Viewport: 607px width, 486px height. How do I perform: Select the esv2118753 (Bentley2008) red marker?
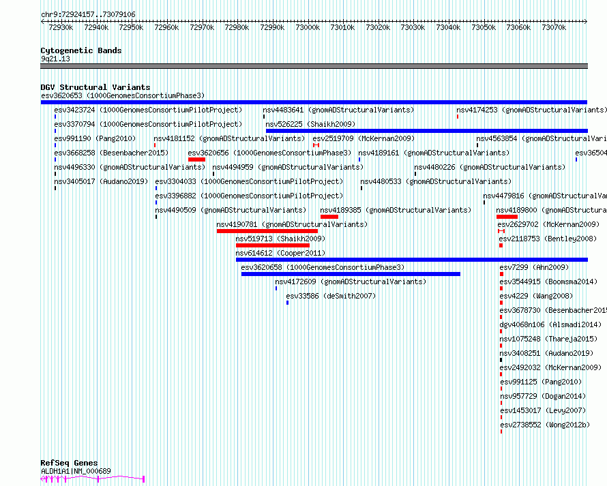[501, 245]
